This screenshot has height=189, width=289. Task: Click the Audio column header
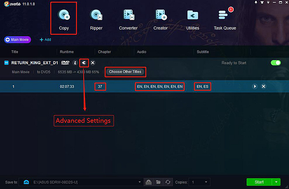[142, 52]
